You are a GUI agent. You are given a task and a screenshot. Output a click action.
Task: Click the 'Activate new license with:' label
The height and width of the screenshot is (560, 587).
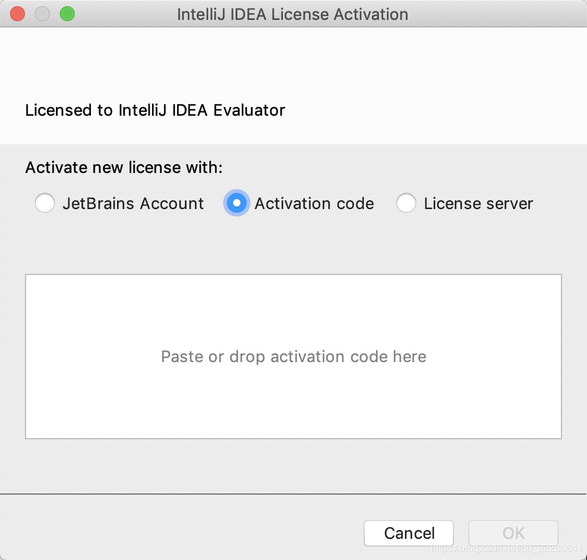123,167
